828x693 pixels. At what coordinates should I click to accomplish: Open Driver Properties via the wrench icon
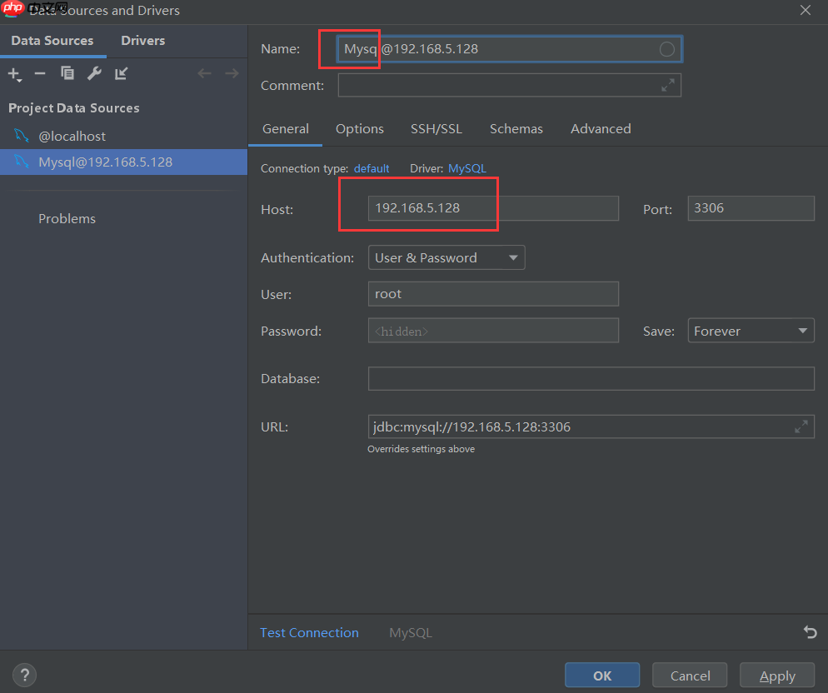tap(94, 73)
